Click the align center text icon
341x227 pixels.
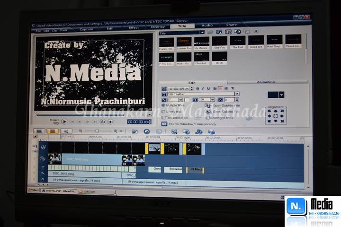pos(220,88)
